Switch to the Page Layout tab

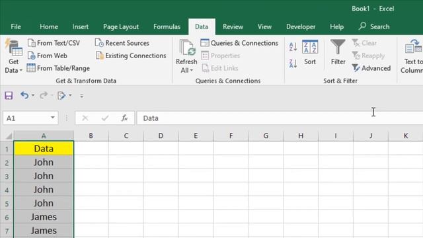point(121,26)
